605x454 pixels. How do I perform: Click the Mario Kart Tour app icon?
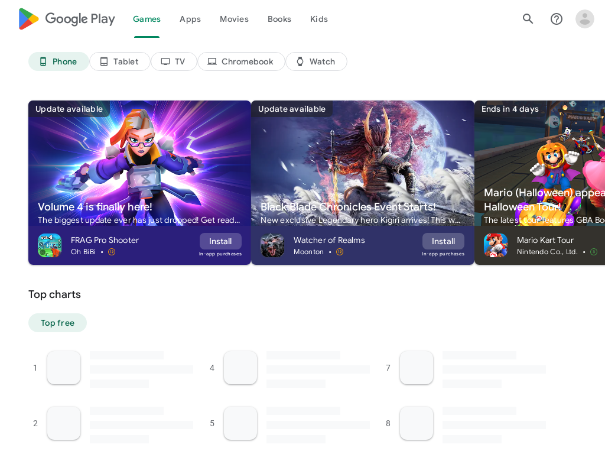coord(496,245)
